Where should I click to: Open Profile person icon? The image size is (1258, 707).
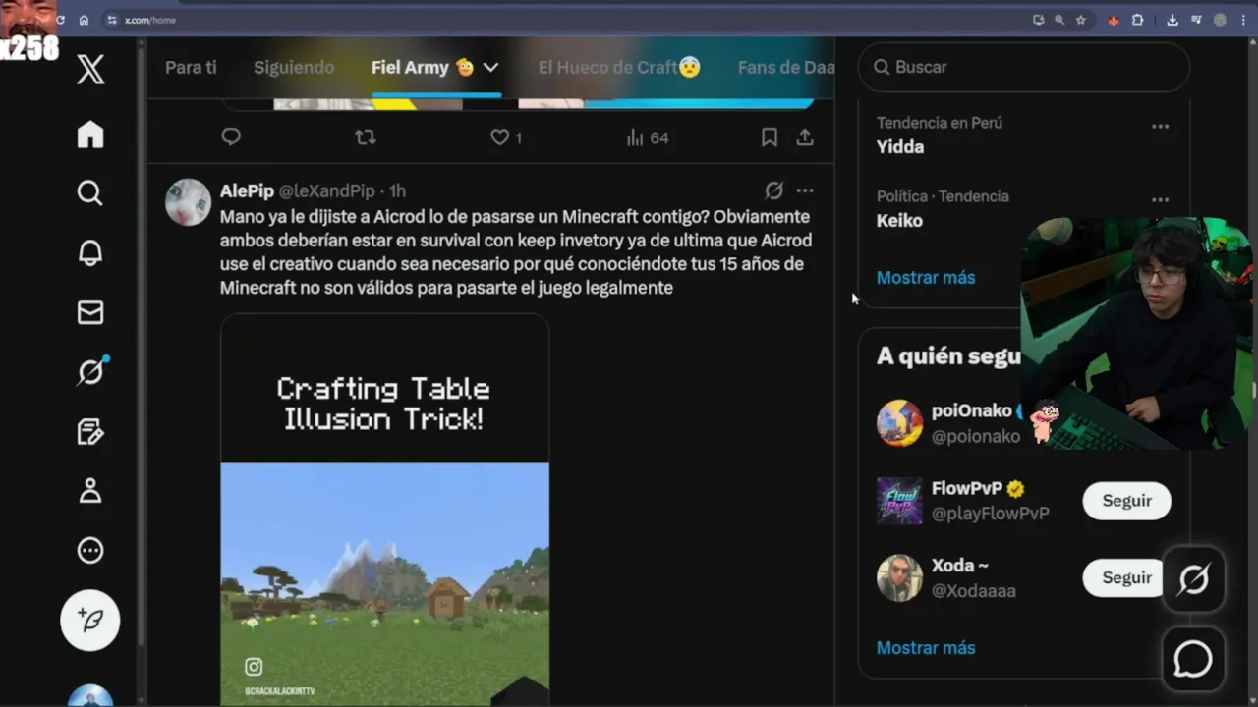[90, 491]
